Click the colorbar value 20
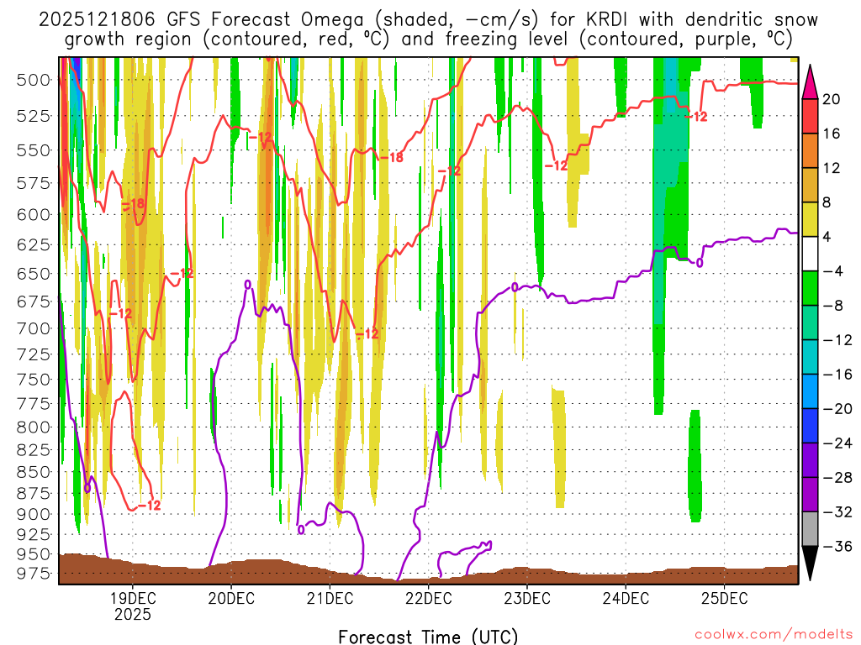Screen dimensions: 861x645 coord(832,99)
